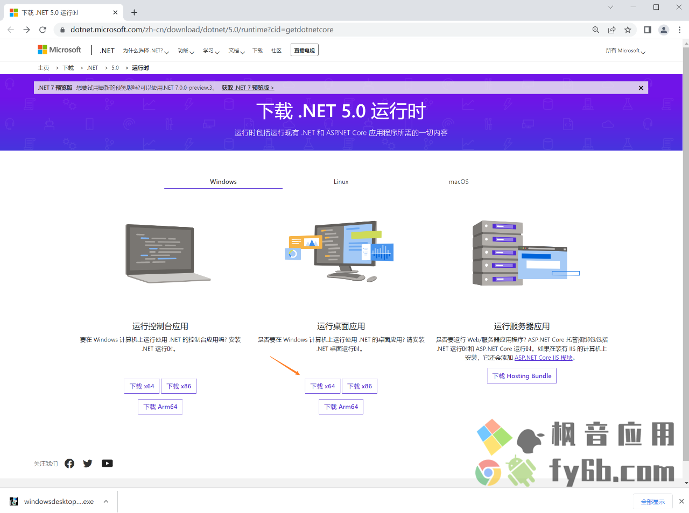This screenshot has height=513, width=689.
Task: Open the zoom magnifier icon in the address bar
Action: 596,30
